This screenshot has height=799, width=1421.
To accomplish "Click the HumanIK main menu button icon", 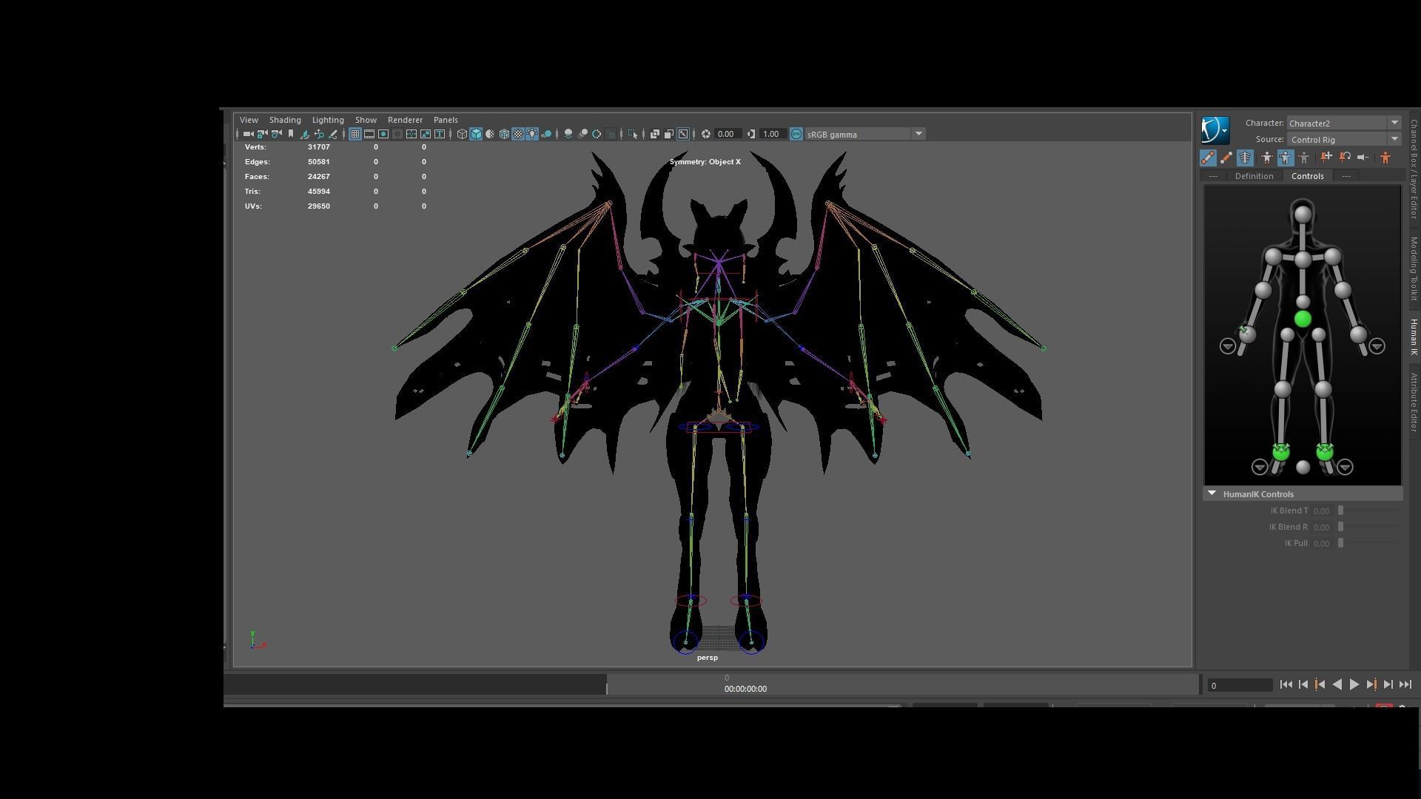I will [1215, 130].
